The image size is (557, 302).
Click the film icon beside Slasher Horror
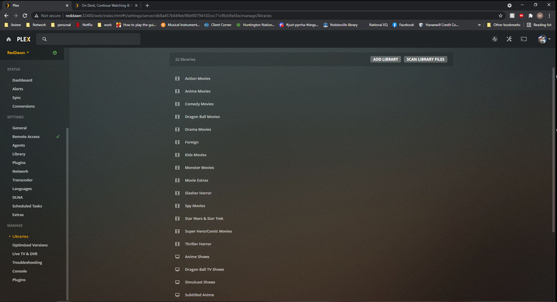coord(178,193)
